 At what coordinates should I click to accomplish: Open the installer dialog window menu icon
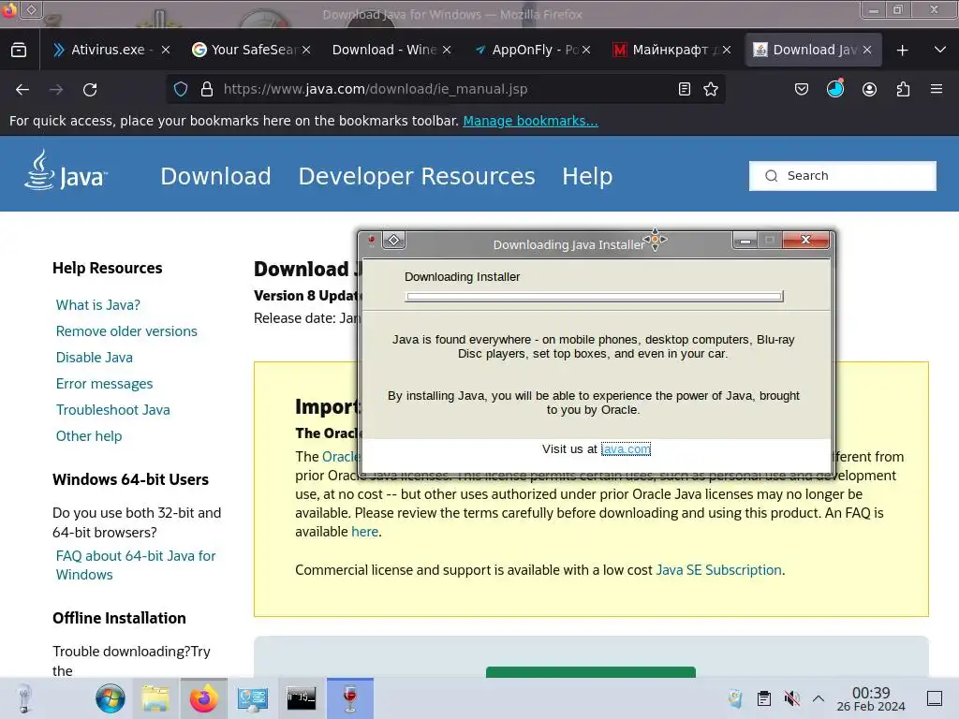click(x=394, y=241)
